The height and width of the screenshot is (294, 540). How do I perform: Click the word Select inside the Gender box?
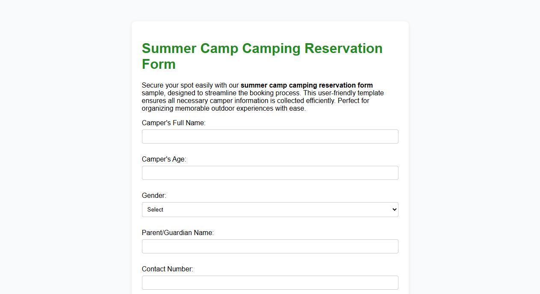click(x=155, y=209)
